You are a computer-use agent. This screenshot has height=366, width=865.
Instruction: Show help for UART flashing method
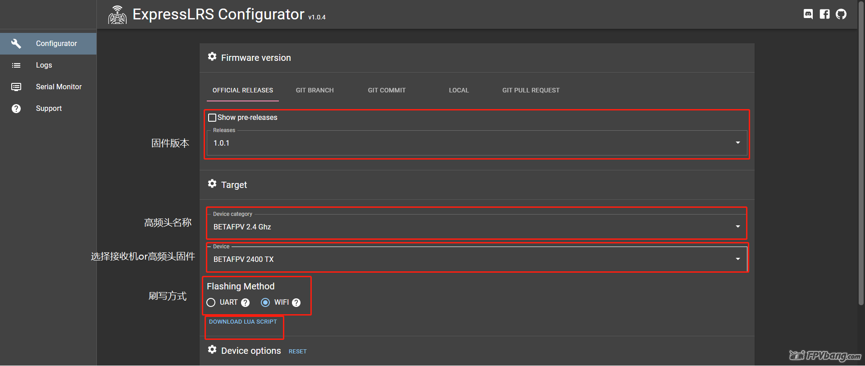point(245,303)
